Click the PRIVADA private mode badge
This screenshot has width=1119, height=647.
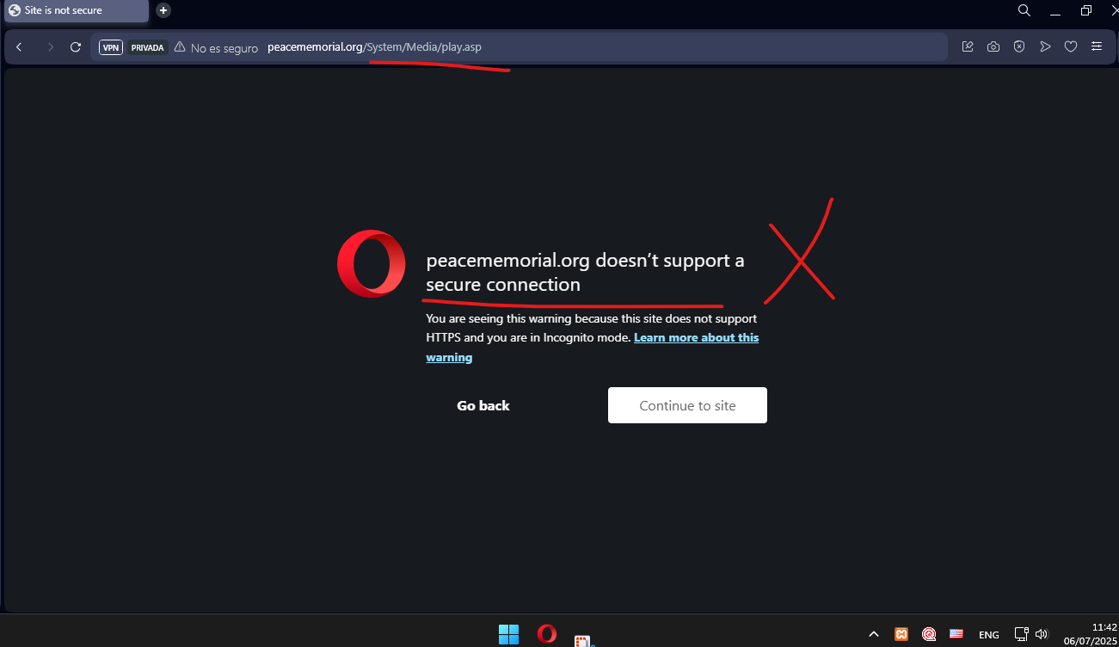click(x=147, y=47)
